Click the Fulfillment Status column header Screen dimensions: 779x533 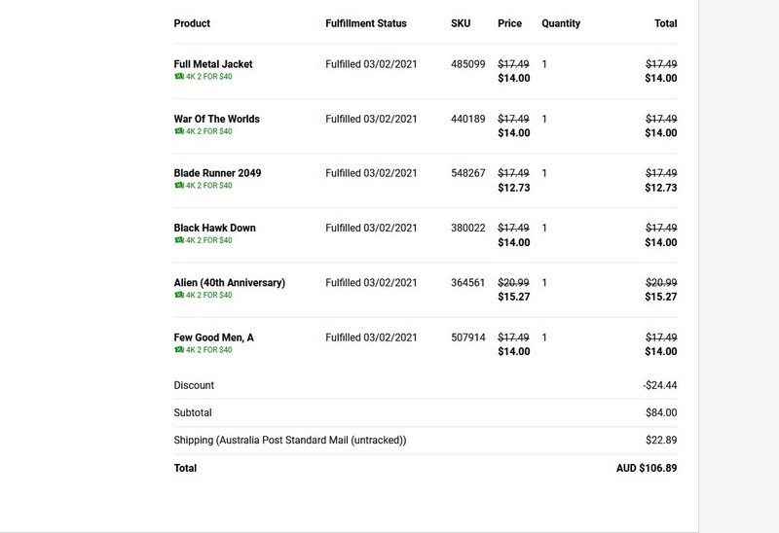click(x=366, y=23)
